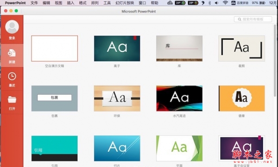The height and width of the screenshot is (167, 278).
Task: Open the 插入 menu
Action: point(70,3)
